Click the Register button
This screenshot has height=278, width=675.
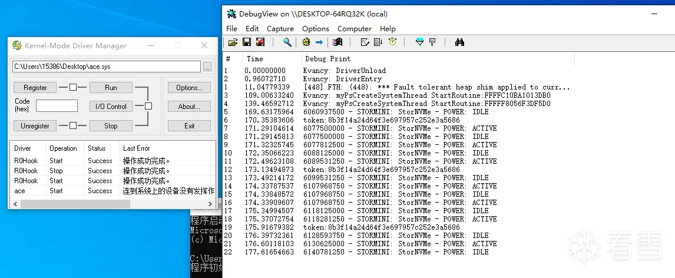[35, 87]
